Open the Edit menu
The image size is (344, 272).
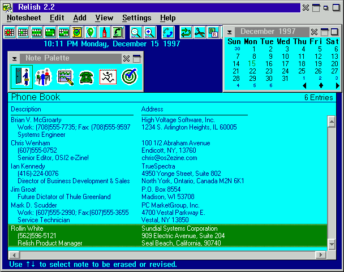(x=57, y=18)
